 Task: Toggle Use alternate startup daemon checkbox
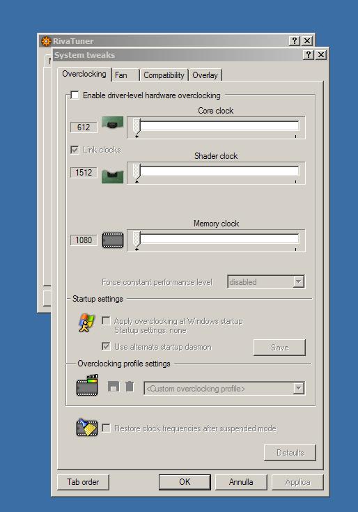tap(106, 346)
